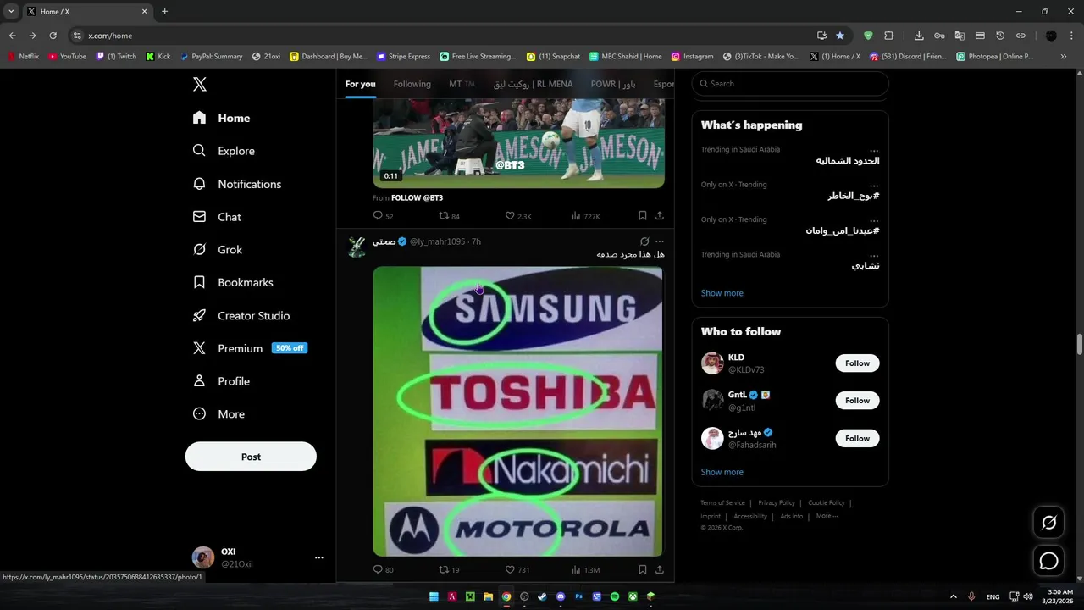Share the BT3 video post
Screen dimensions: 1084x610
(x=660, y=216)
